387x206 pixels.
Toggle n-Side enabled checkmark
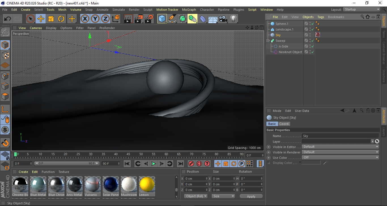[312, 46]
